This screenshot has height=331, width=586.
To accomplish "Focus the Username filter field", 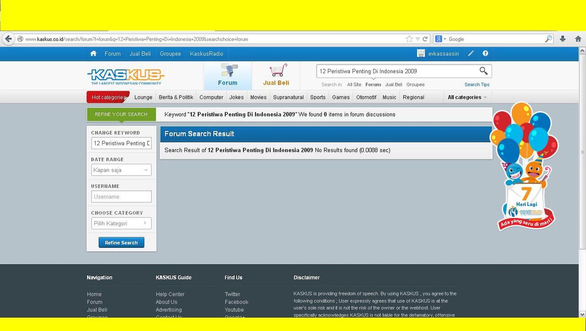I will tap(121, 196).
